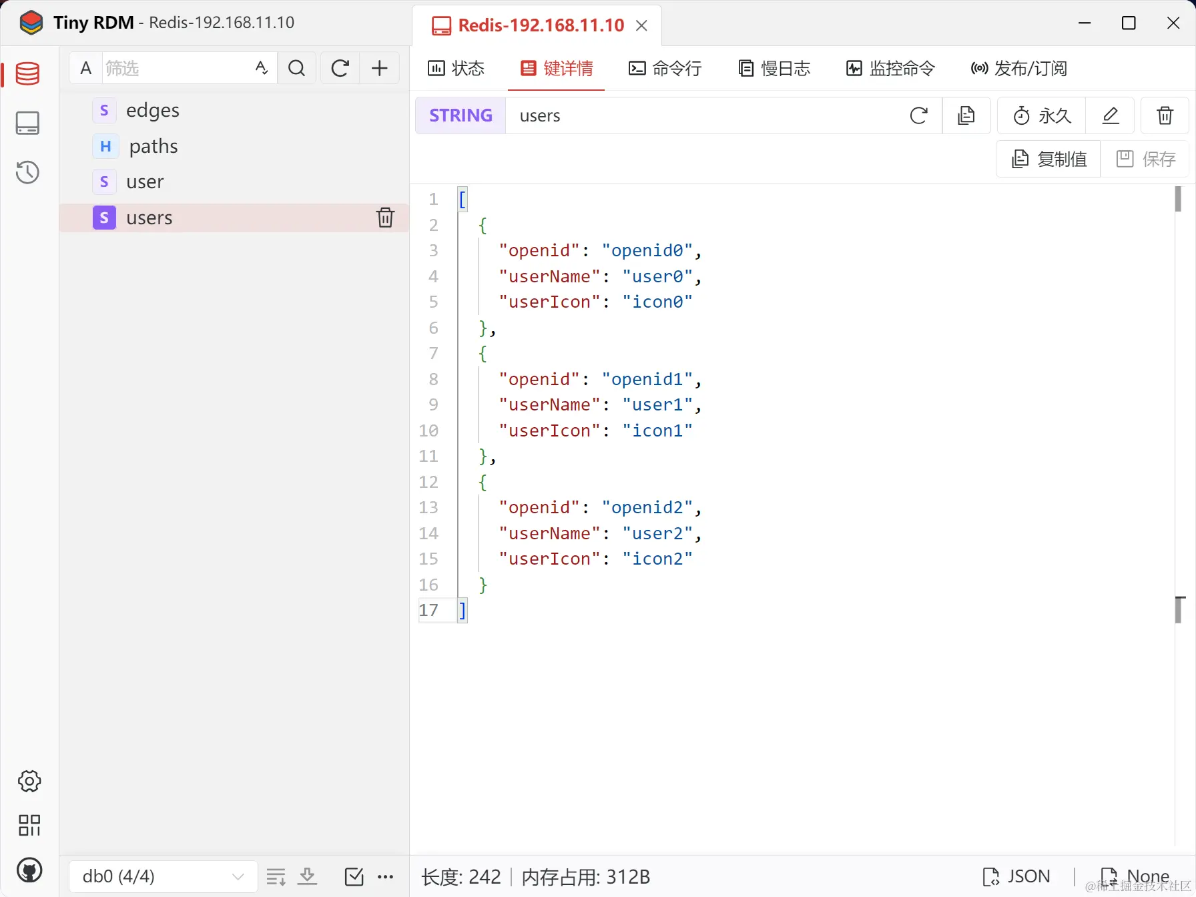Close the Redis-192.168.11.10 connection tab

tap(641, 25)
